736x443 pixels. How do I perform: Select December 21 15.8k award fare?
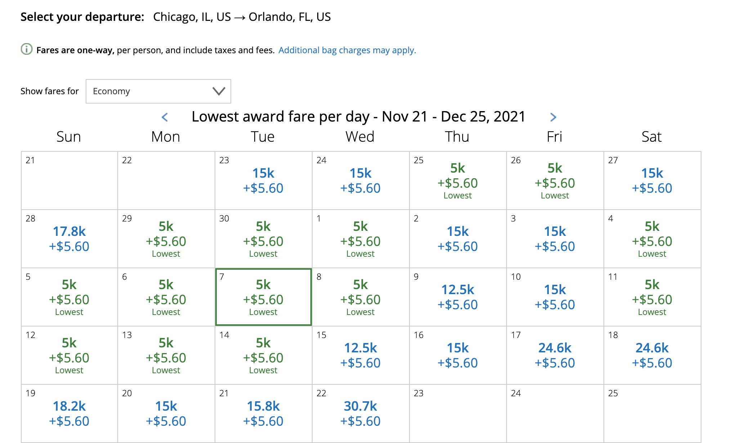point(264,414)
